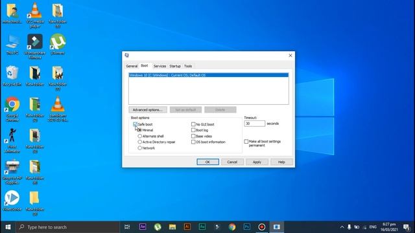Screen dimensions: 415x233
Task: Switch to the General tab
Action: click(x=132, y=66)
